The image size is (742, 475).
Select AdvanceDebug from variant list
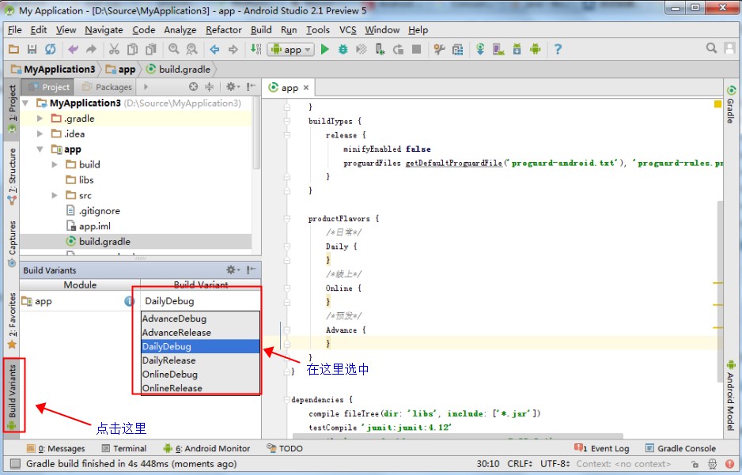[201, 319]
